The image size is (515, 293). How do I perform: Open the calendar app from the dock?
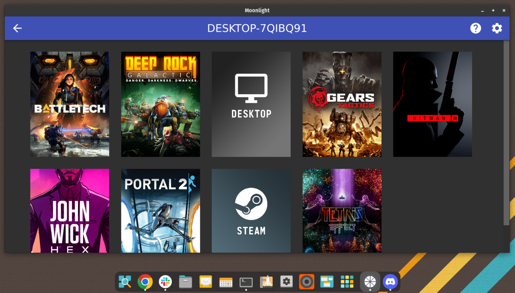point(226,282)
